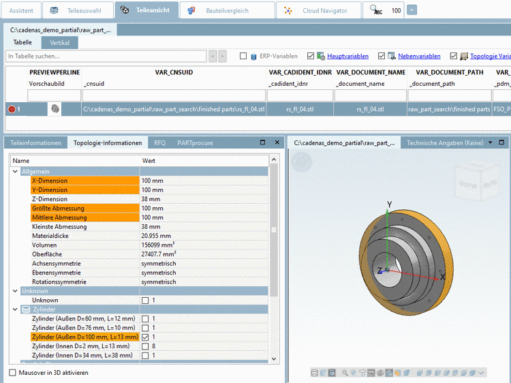Viewport: 511px width, 383px height.
Task: Uncheck the Zylinder Außen D=100 mm checkbox
Action: pos(145,337)
